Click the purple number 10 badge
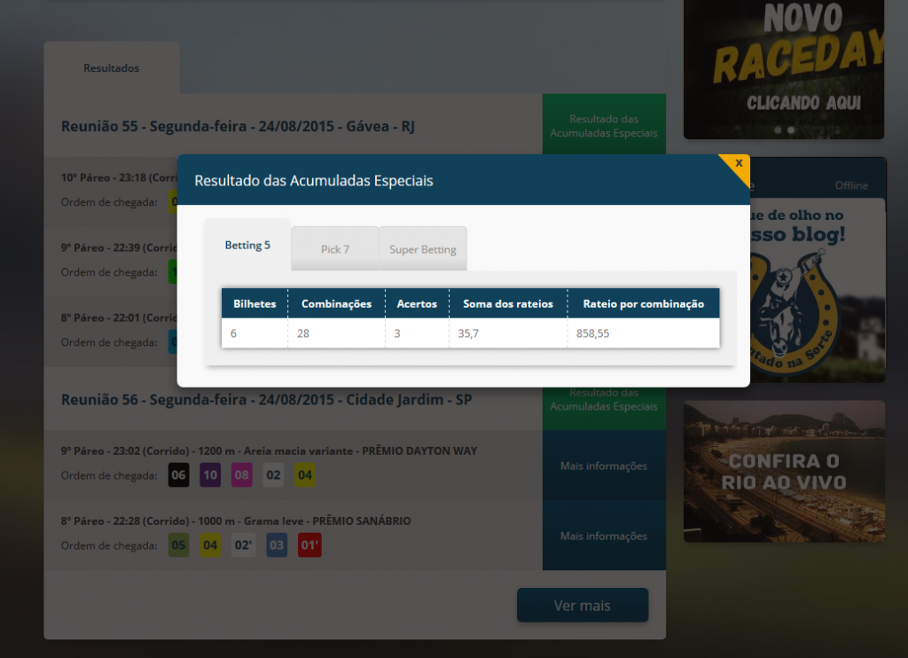 click(x=210, y=475)
